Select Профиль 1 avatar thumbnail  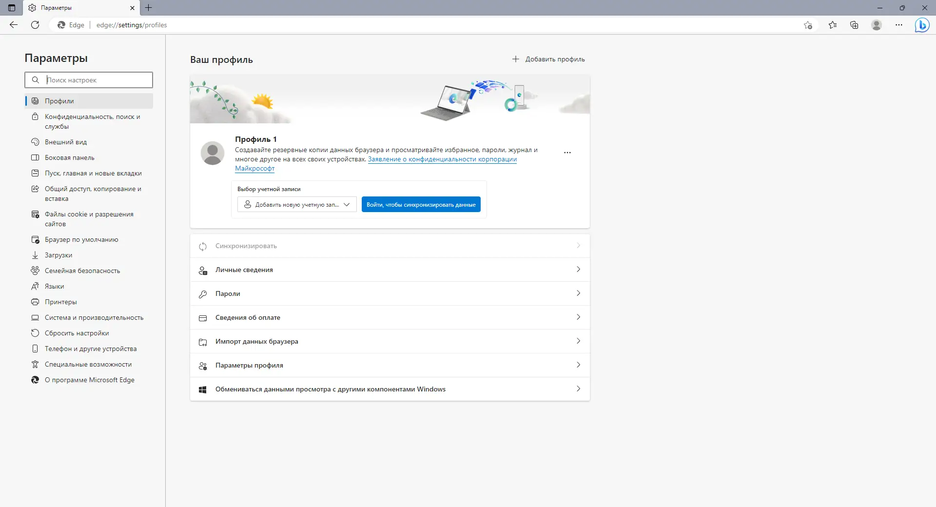pyautogui.click(x=212, y=153)
